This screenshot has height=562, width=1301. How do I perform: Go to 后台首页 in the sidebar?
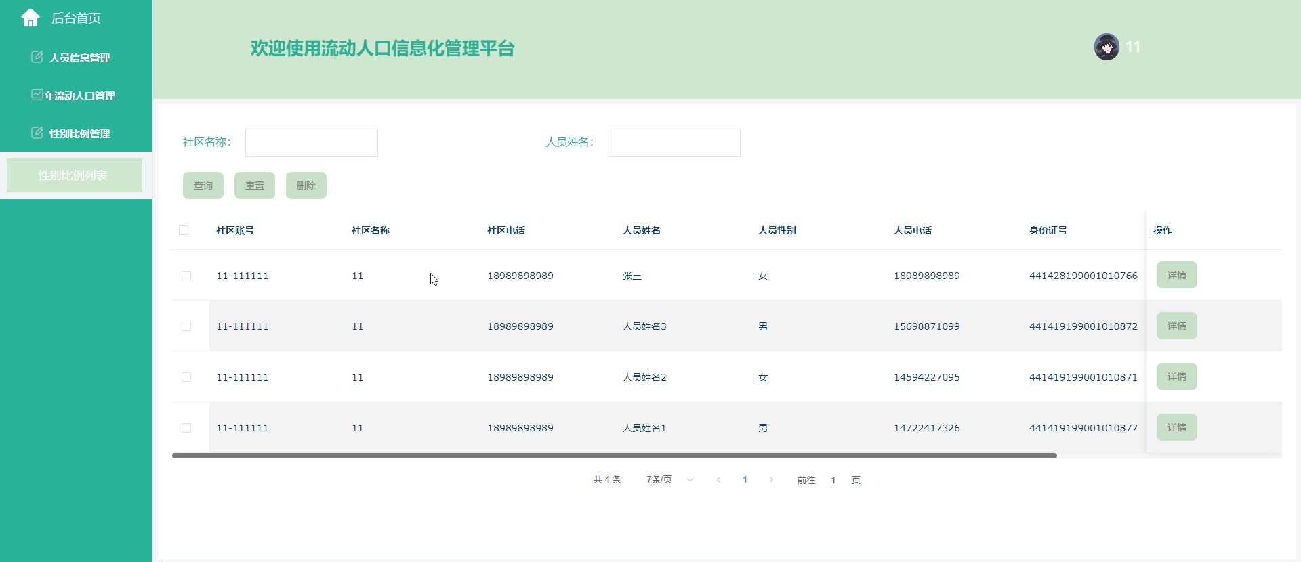tap(76, 18)
